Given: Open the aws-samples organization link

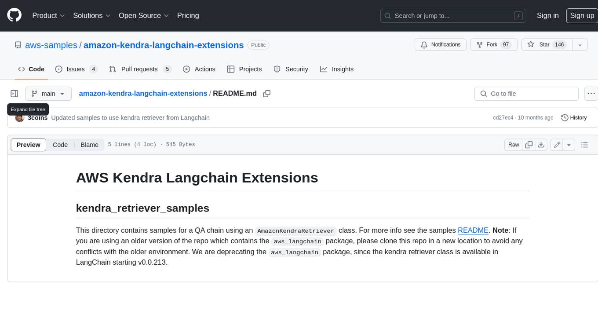Looking at the screenshot, I should click(51, 45).
